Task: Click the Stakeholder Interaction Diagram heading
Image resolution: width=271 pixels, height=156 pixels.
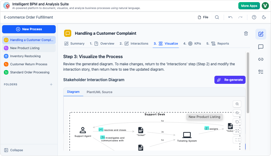Action: click(94, 80)
